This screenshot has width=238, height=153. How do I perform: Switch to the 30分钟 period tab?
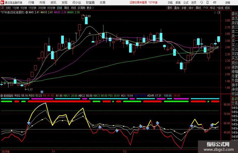click(42, 8)
